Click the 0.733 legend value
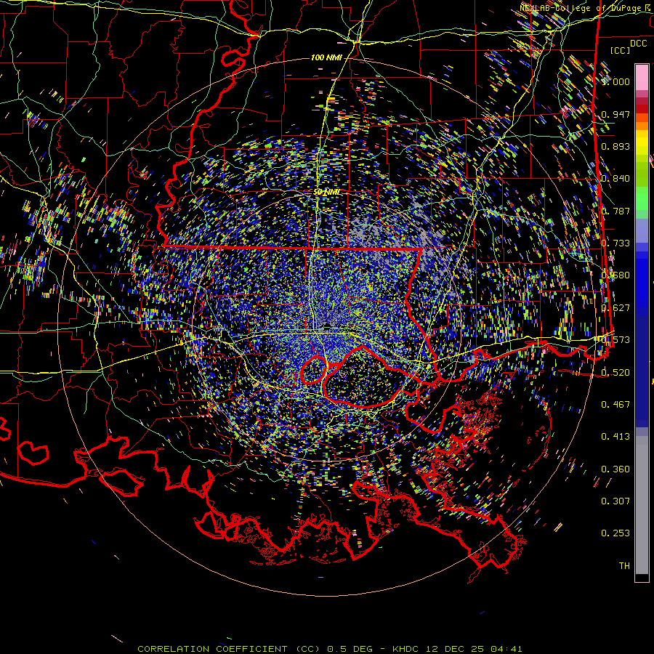Screen dimensions: 654x654 point(615,243)
